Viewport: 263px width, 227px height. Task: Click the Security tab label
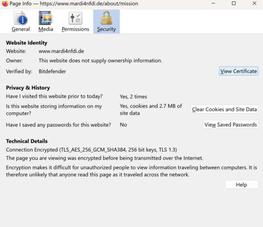click(x=106, y=29)
